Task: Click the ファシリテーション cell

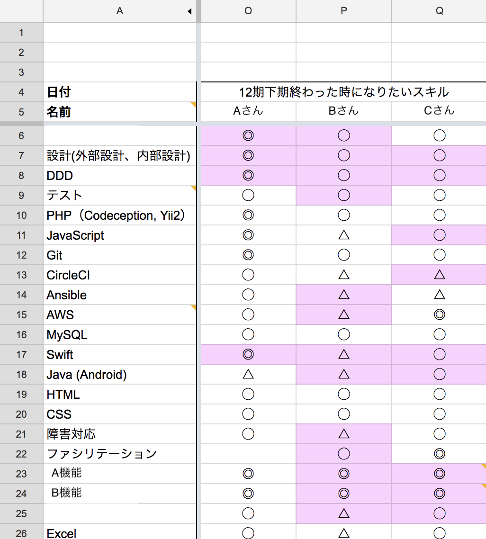Action: click(120, 454)
